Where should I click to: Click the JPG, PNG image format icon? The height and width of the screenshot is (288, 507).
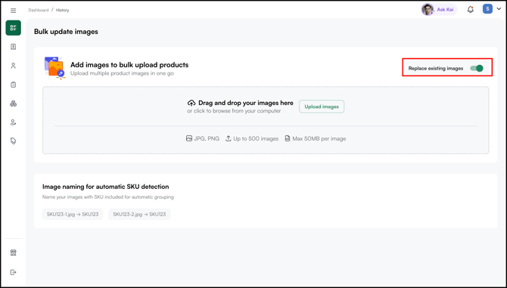coord(189,138)
